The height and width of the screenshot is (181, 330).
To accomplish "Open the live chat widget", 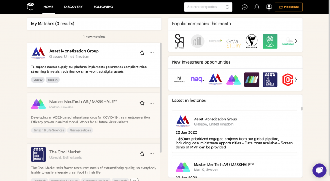I will [319, 170].
